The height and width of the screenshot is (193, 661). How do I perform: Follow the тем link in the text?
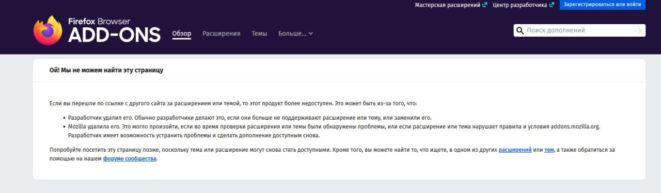point(549,150)
